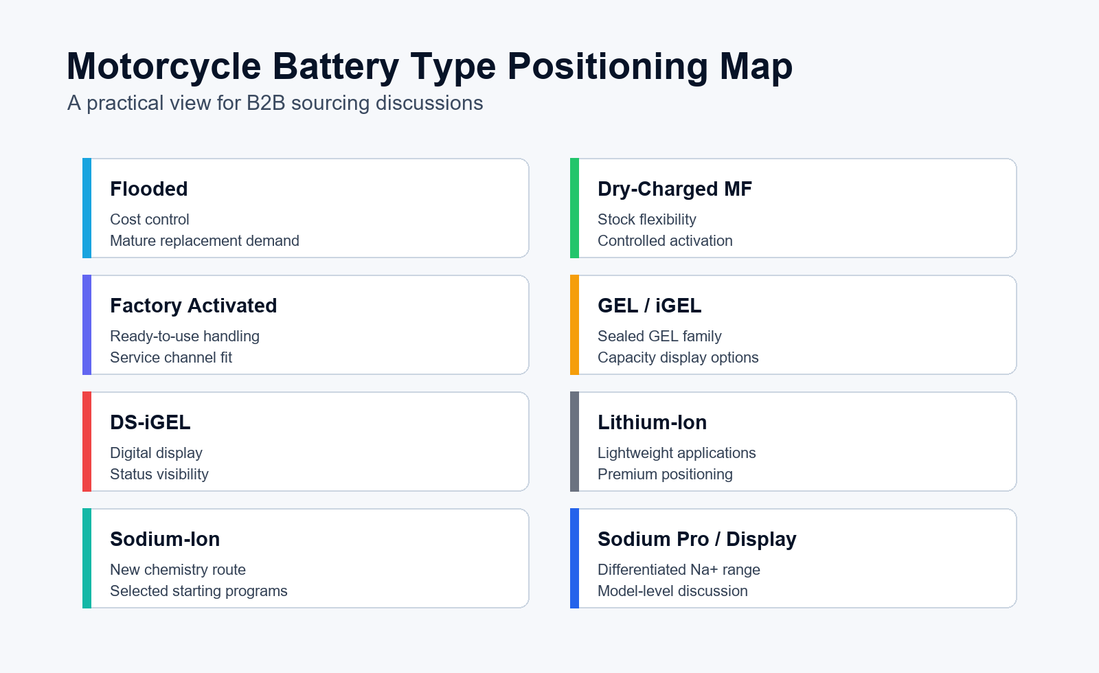Open the Factory Activated card
Image resolution: width=1099 pixels, height=673 pixels.
tap(306, 325)
